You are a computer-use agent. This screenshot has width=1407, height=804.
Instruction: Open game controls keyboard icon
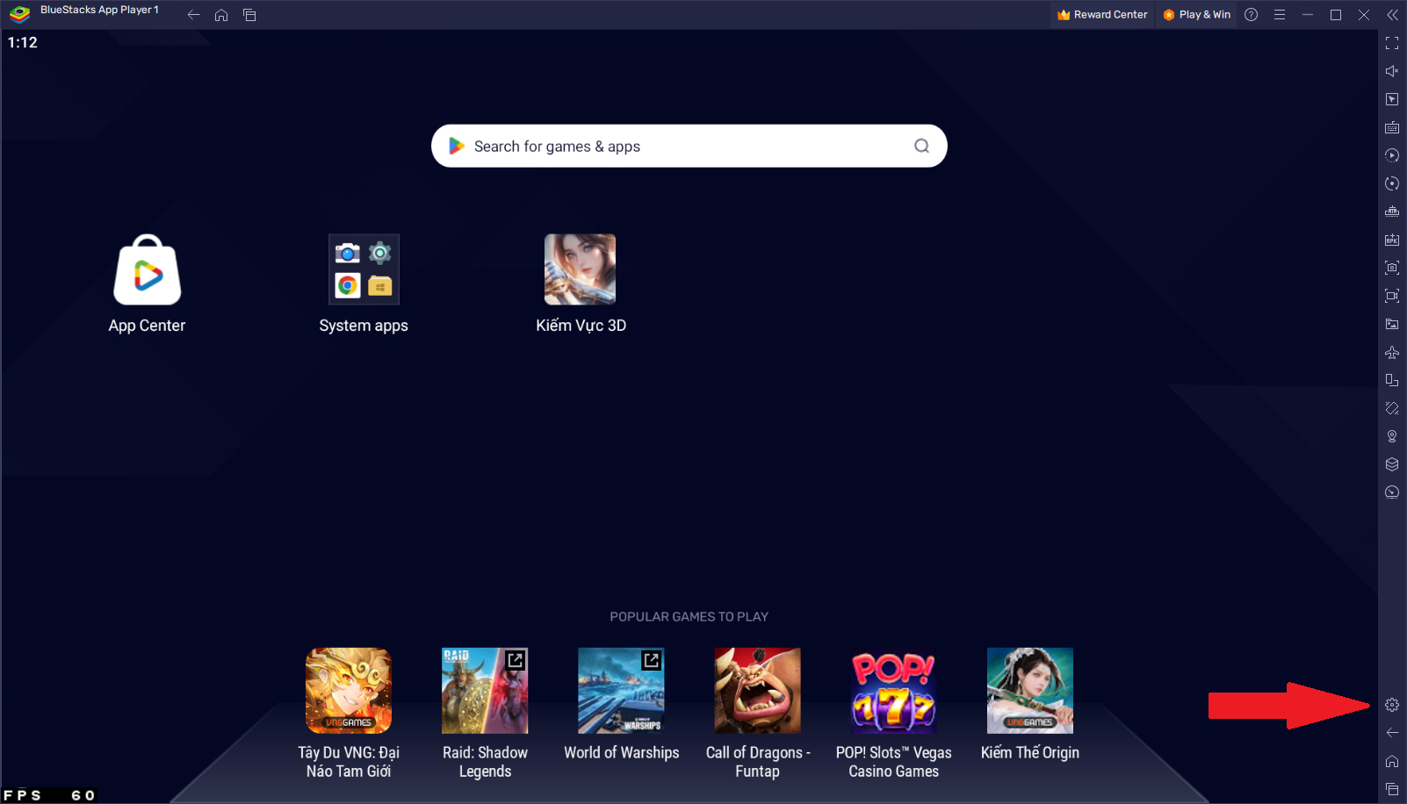pos(1392,127)
